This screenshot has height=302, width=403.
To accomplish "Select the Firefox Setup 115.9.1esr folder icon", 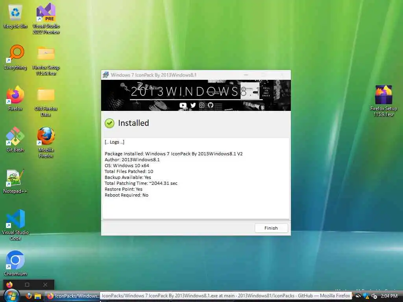I will tap(46, 60).
